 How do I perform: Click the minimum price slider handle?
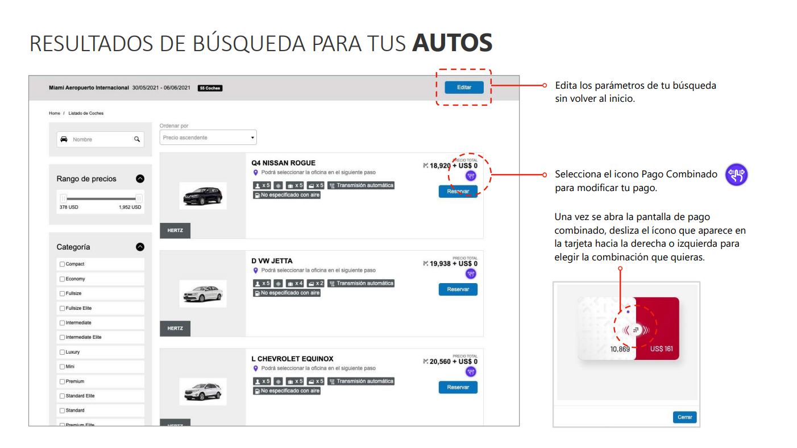(64, 198)
